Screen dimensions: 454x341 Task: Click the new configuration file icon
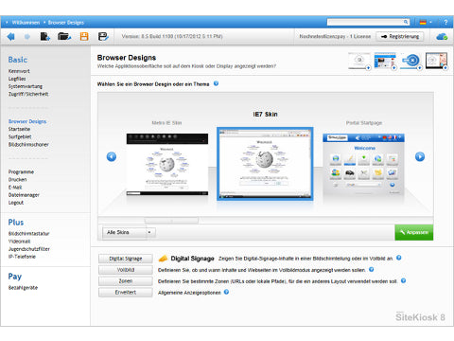pyautogui.click(x=45, y=37)
